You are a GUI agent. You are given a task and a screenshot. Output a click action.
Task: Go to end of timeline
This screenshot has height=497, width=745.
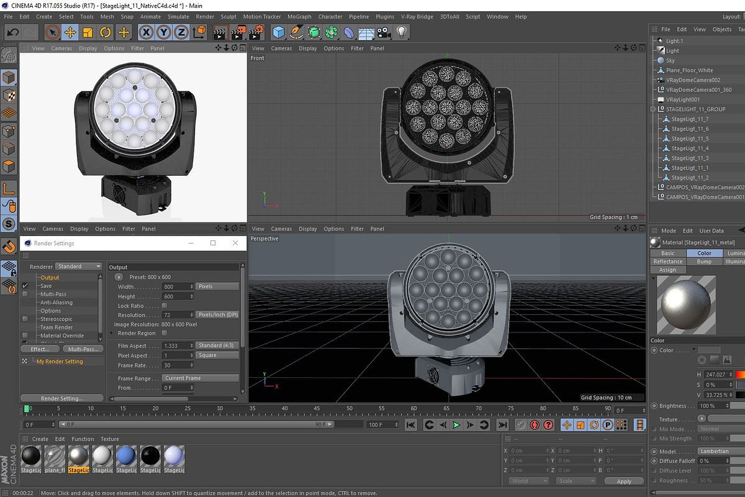tap(502, 425)
